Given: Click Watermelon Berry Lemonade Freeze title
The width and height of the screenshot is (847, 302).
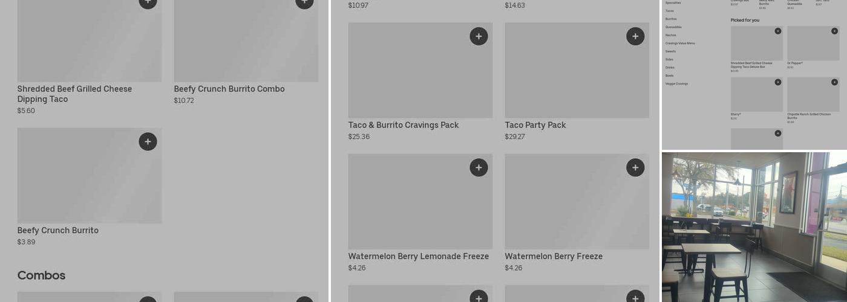Looking at the screenshot, I should click(418, 256).
